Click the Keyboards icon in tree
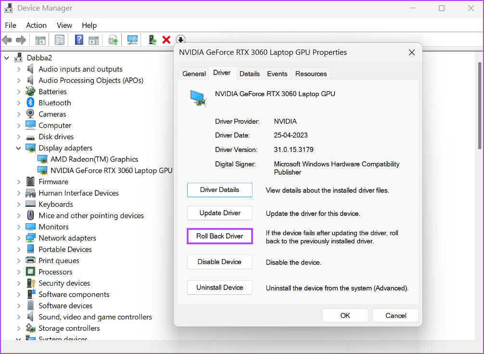Screen dimensions: 484x354 [x=30, y=204]
